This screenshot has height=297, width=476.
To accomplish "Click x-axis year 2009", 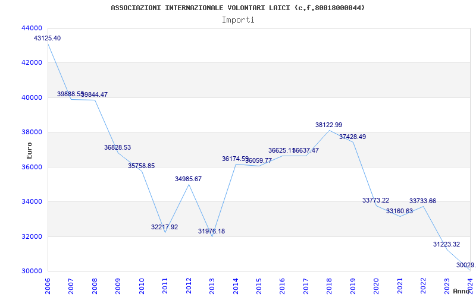I will (118, 286).
